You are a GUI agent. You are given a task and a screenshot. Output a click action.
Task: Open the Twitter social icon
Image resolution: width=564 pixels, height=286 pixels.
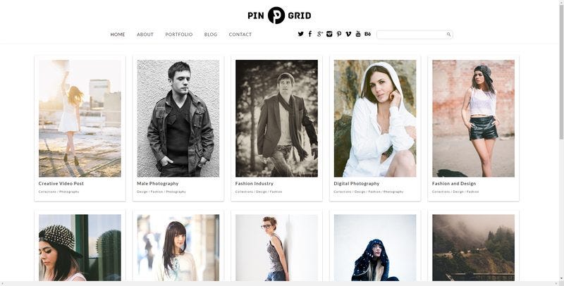tap(301, 34)
